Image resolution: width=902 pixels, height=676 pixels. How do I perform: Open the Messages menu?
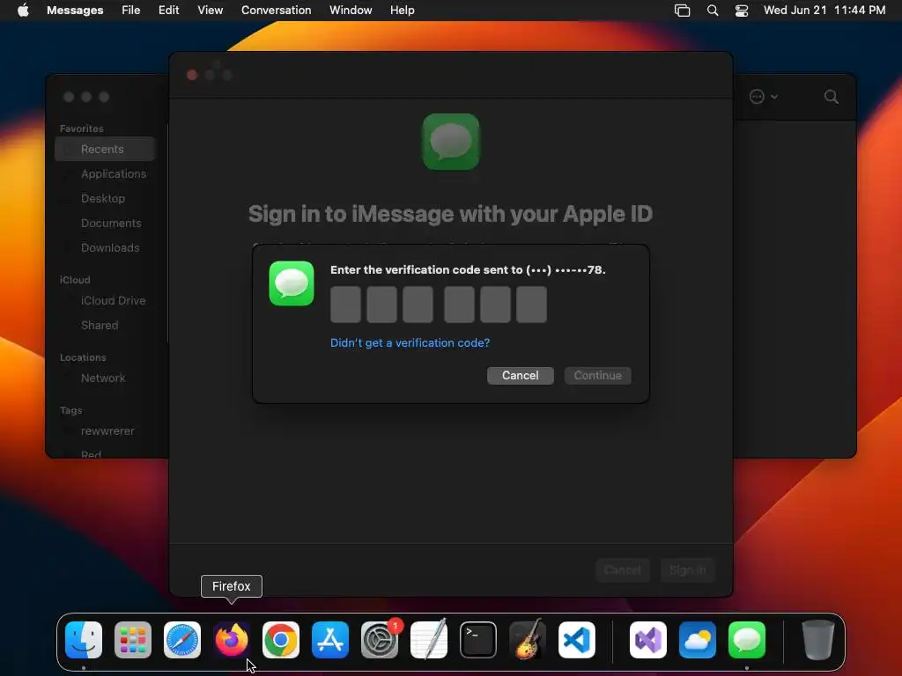click(x=75, y=11)
